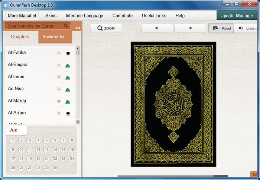Go to previous page with left arrow
260x180 pixels.
(x=157, y=28)
